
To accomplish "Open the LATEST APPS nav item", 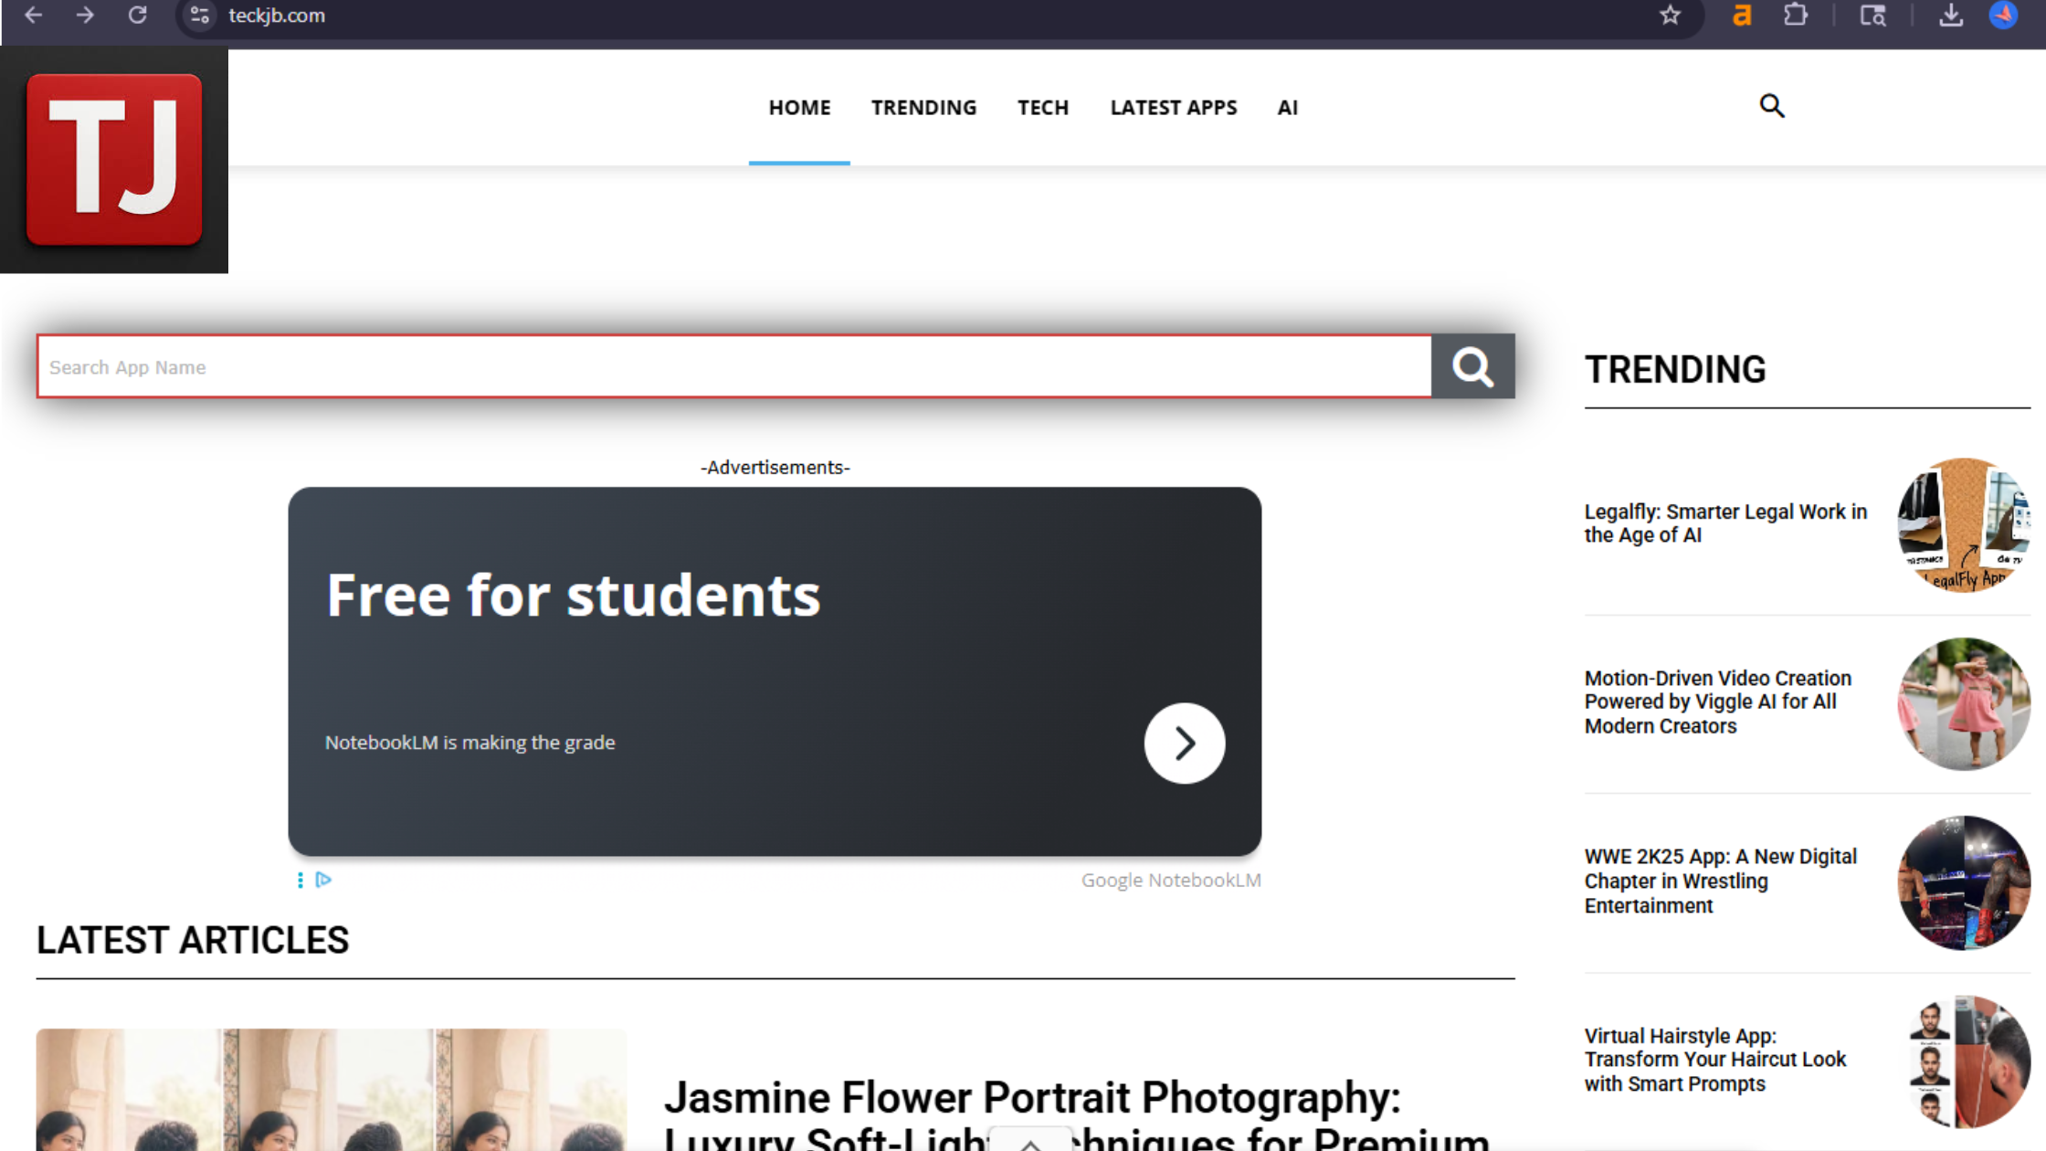I will coord(1174,108).
